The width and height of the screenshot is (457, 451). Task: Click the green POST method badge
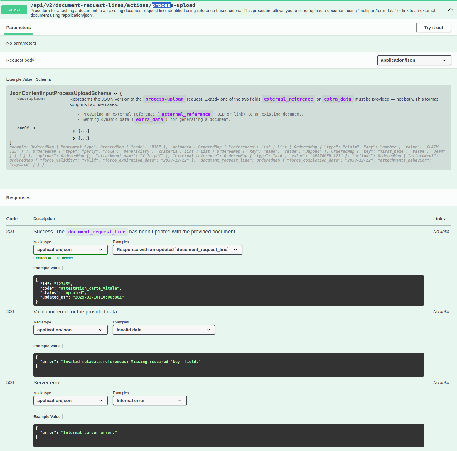tap(14, 10)
